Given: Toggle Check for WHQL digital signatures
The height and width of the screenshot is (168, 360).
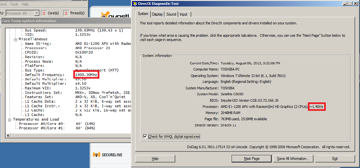Looking at the screenshot, I should click(x=145, y=136).
